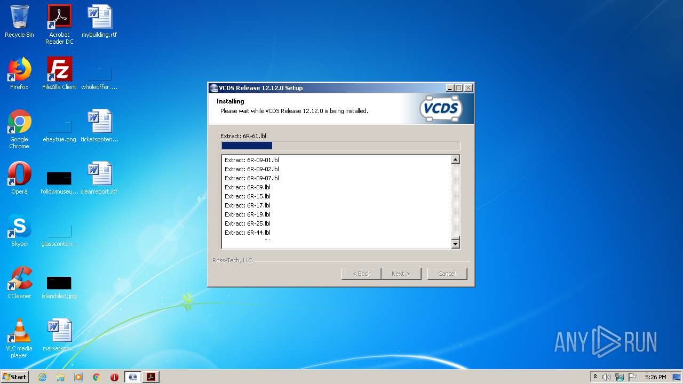The image size is (683, 384).
Task: Switch to Acrobat Reader taskbar button
Action: 151,377
